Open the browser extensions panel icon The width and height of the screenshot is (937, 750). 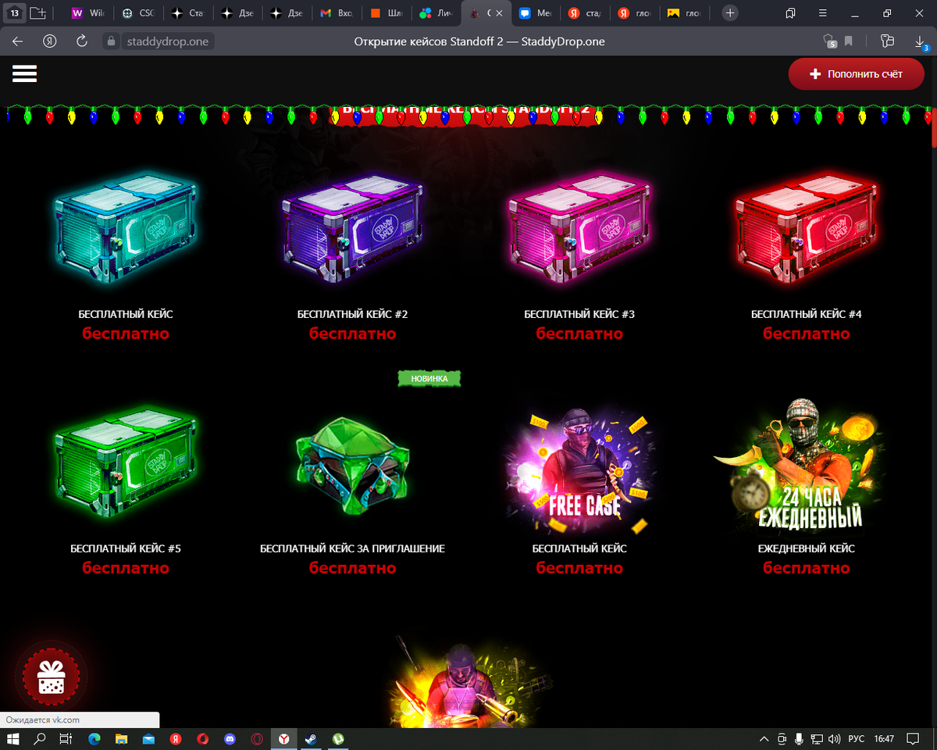click(887, 41)
